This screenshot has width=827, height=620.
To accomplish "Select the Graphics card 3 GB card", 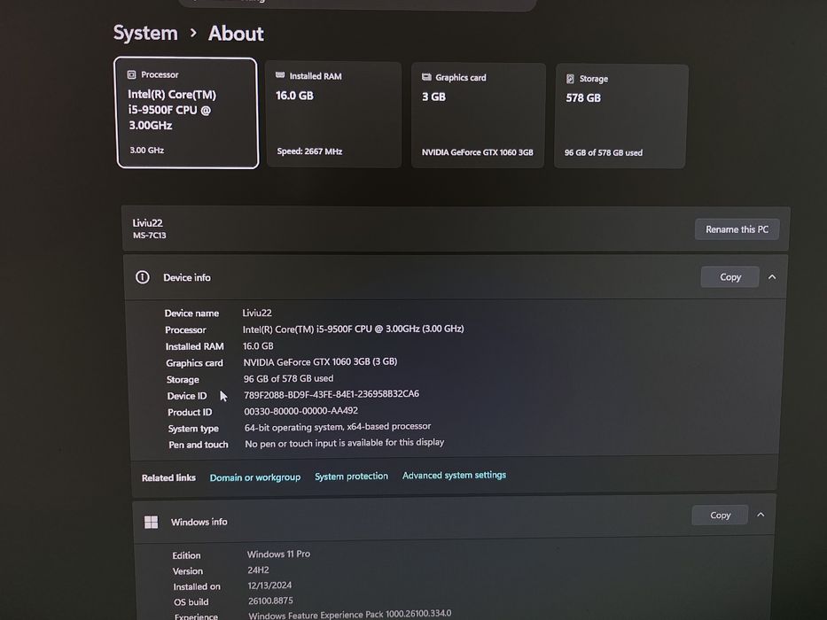I will (479, 115).
